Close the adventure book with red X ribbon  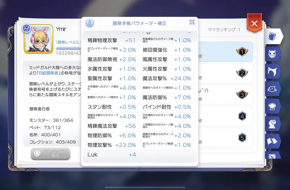pos(254,23)
